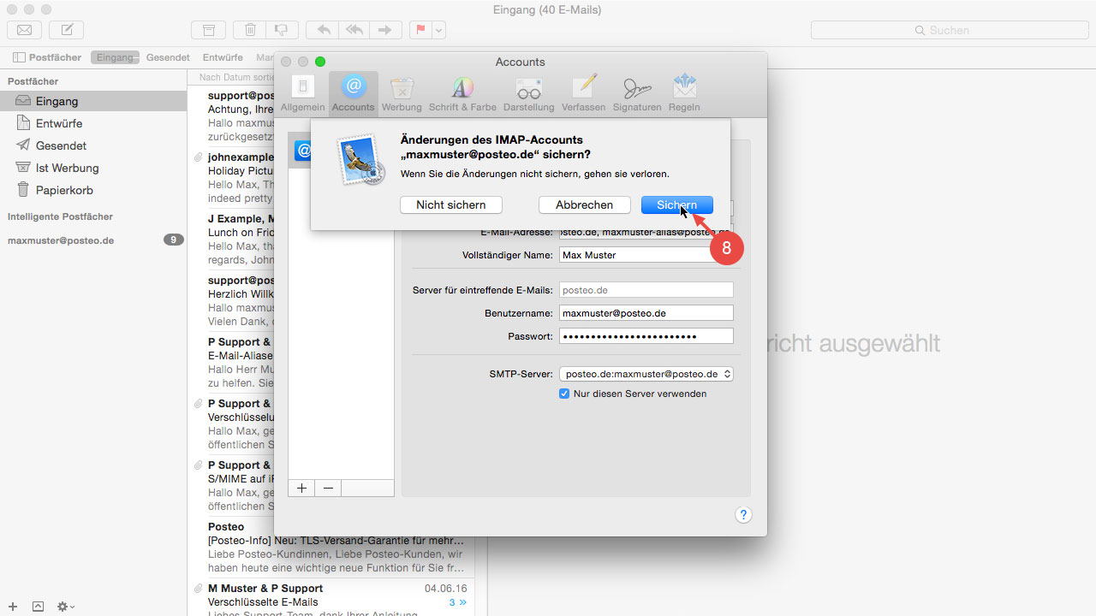
Task: Uncheck Nur diesen Server verwenden
Action: [564, 394]
